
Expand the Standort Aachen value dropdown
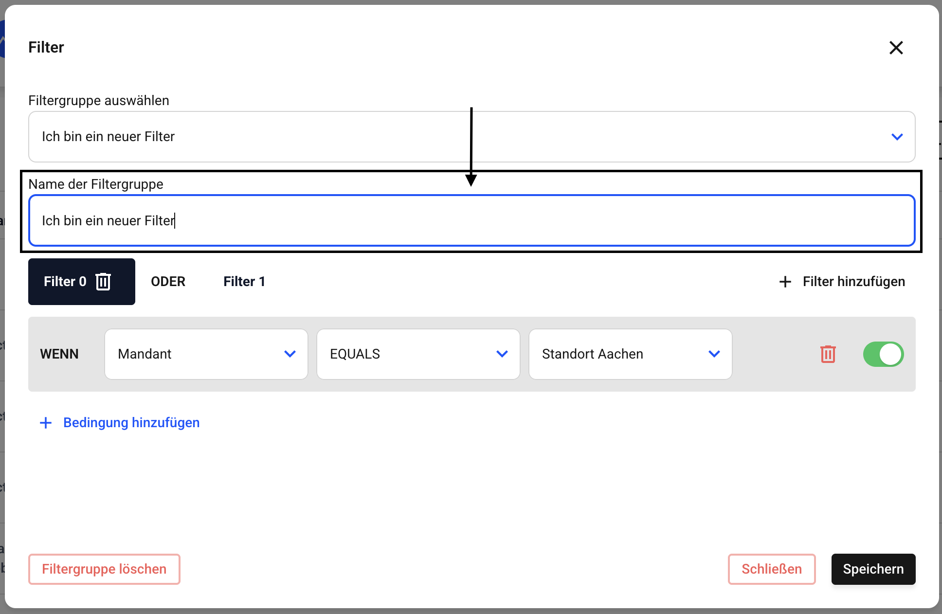pos(630,354)
